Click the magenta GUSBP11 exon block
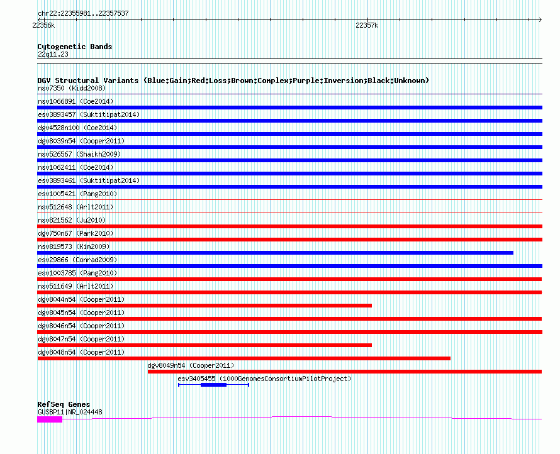 coord(50,419)
